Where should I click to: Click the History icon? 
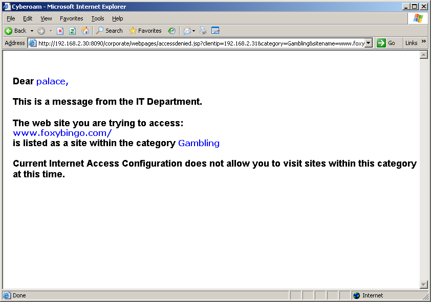pos(172,31)
